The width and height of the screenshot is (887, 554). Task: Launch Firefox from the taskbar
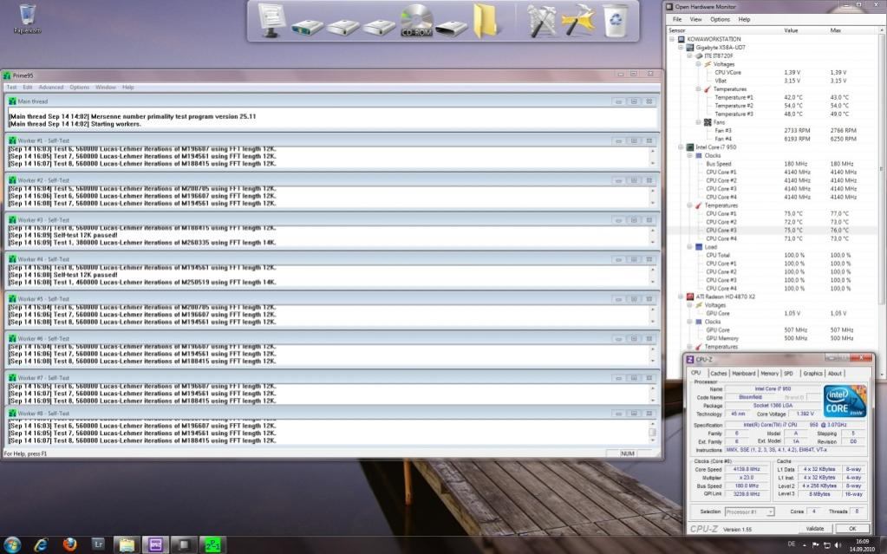(x=69, y=544)
